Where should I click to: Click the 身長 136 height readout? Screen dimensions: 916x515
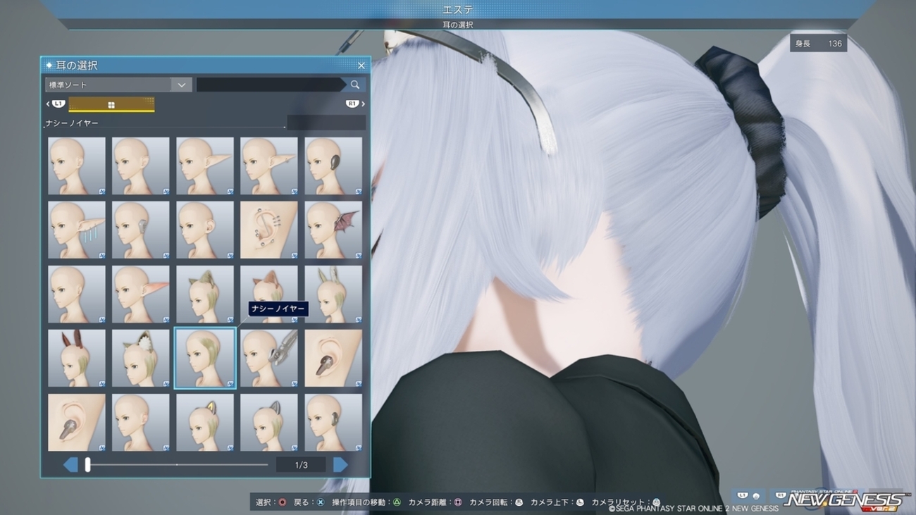[x=818, y=44]
